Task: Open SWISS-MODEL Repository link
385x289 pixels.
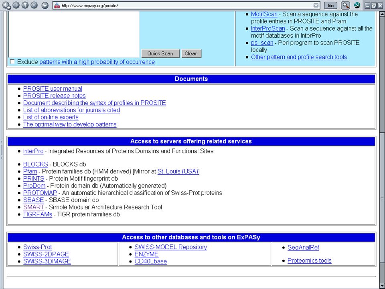Action: click(171, 247)
